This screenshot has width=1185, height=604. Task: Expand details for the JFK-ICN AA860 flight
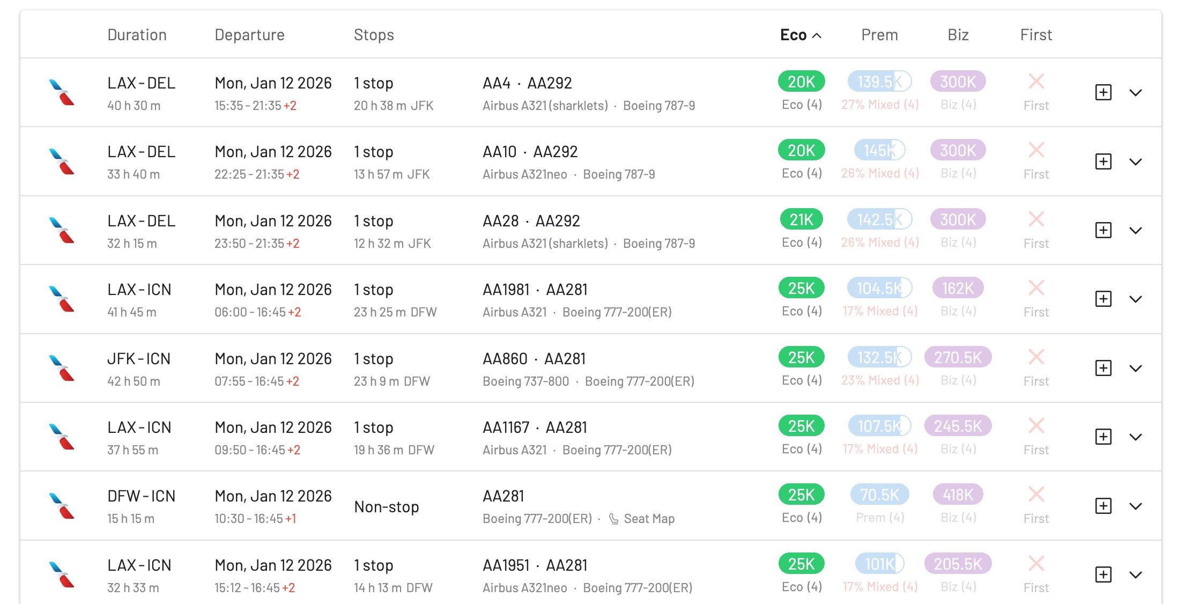click(1136, 368)
